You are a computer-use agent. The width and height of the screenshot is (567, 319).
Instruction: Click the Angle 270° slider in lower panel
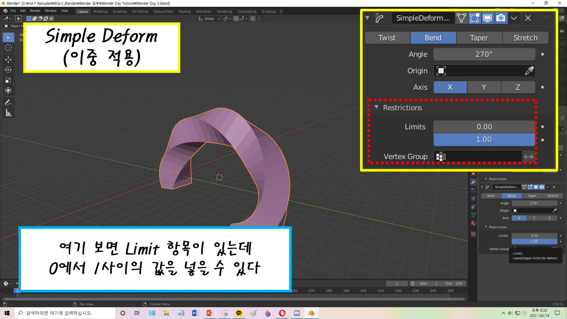(x=534, y=203)
